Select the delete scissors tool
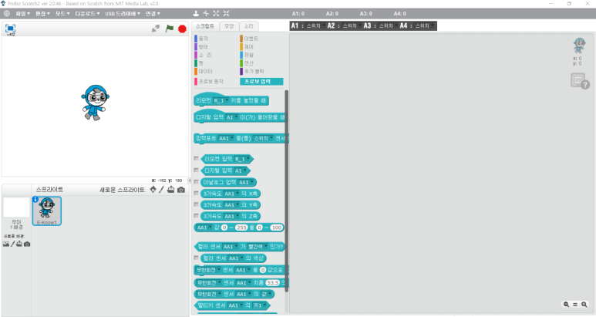Image resolution: width=596 pixels, height=317 pixels. coord(206,13)
